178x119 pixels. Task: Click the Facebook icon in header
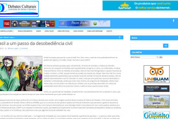pyautogui.click(x=174, y=21)
